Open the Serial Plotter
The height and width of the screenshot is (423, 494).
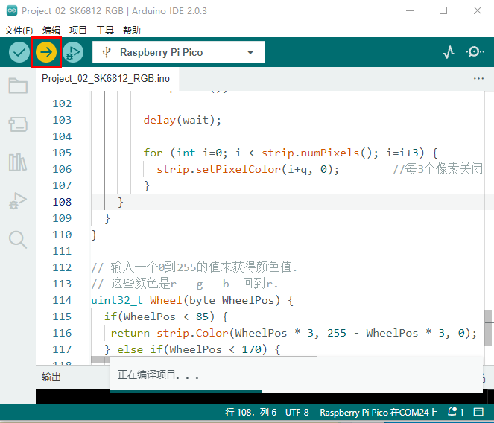tap(449, 52)
